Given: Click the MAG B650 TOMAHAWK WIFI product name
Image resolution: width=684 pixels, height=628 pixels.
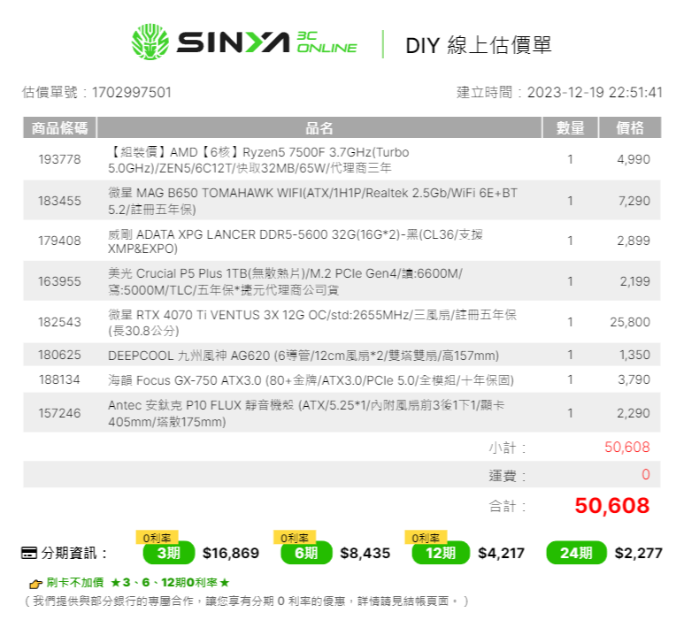Looking at the screenshot, I should pyautogui.click(x=312, y=201).
